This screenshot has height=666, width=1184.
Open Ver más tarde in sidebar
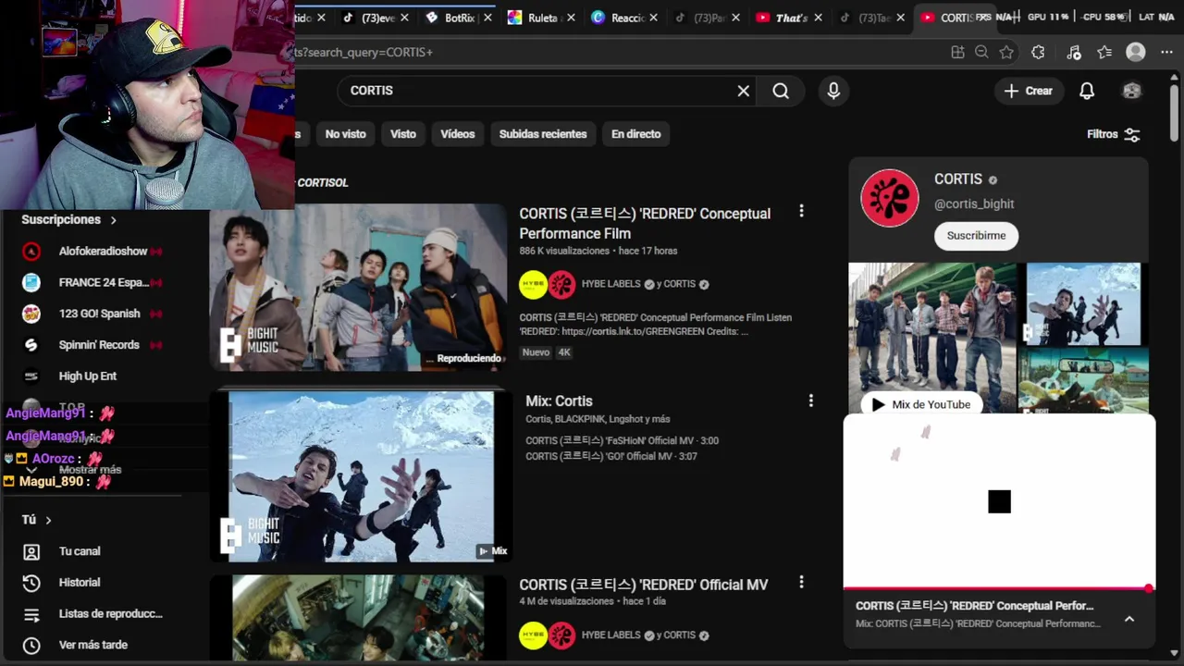point(92,646)
